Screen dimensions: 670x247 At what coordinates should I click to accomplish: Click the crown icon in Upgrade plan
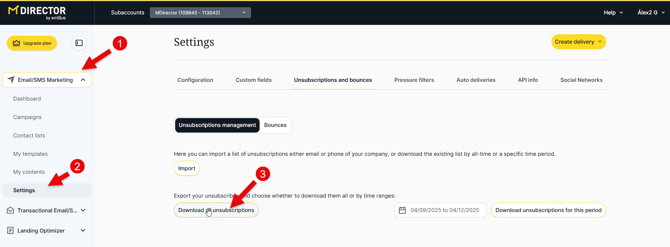tap(16, 43)
